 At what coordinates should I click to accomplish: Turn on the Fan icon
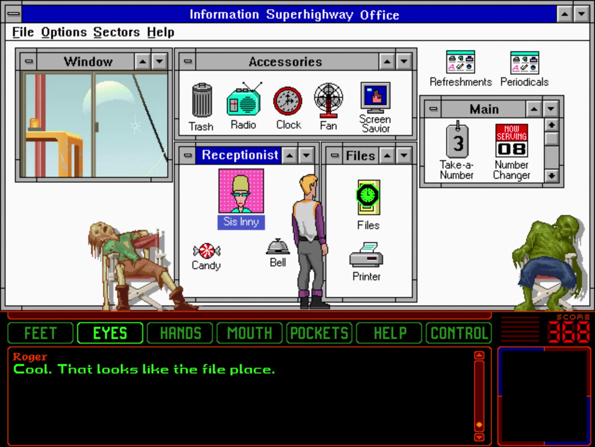coord(328,100)
